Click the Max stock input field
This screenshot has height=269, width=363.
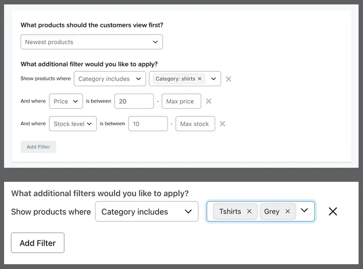196,124
